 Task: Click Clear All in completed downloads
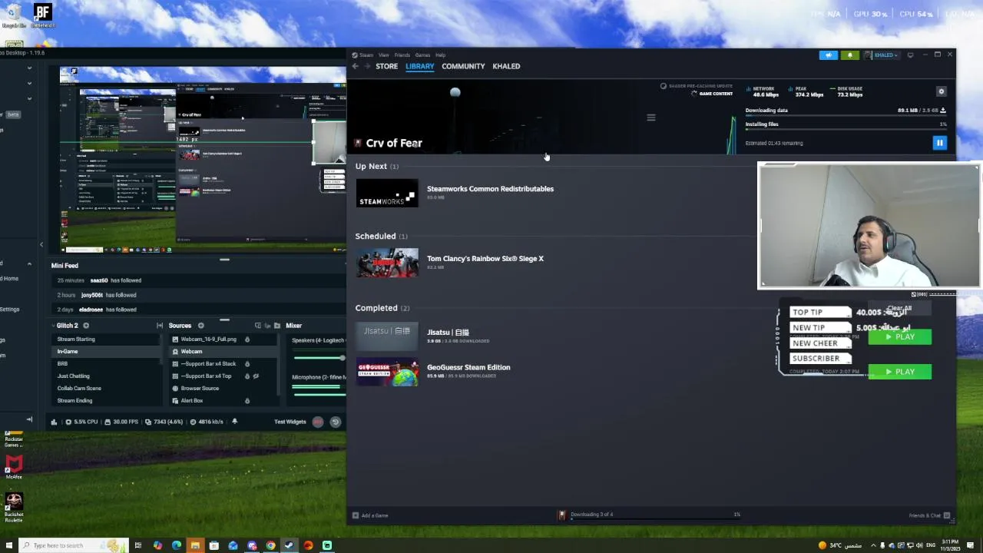899,309
